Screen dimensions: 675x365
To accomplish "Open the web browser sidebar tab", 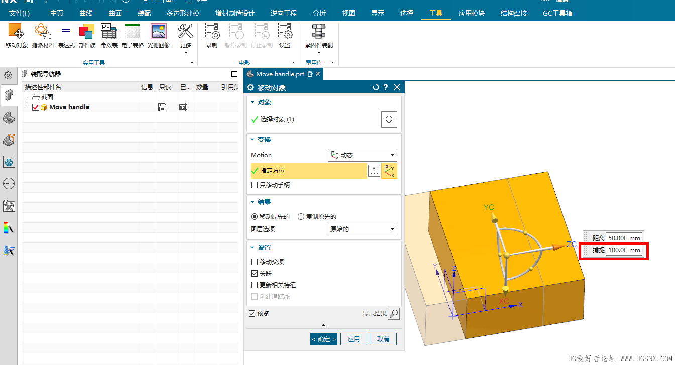I will click(x=9, y=162).
